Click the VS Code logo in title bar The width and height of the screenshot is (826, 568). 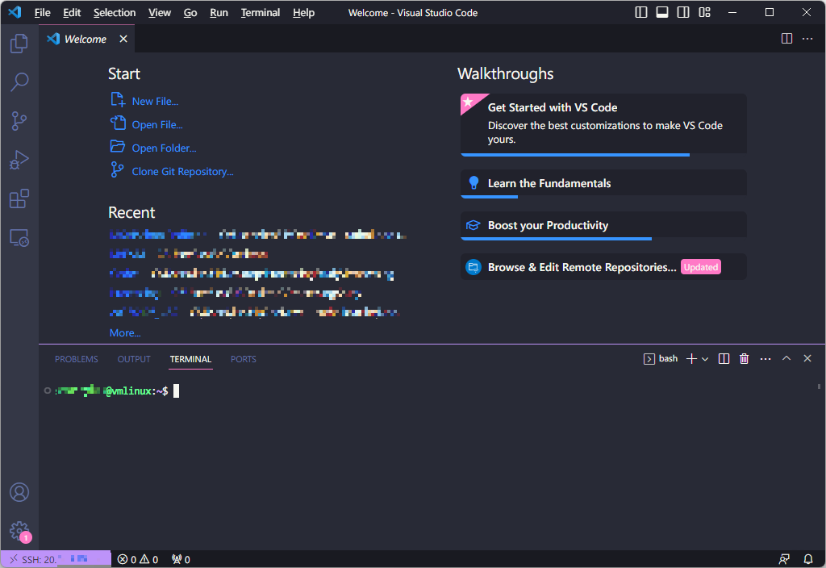point(15,12)
